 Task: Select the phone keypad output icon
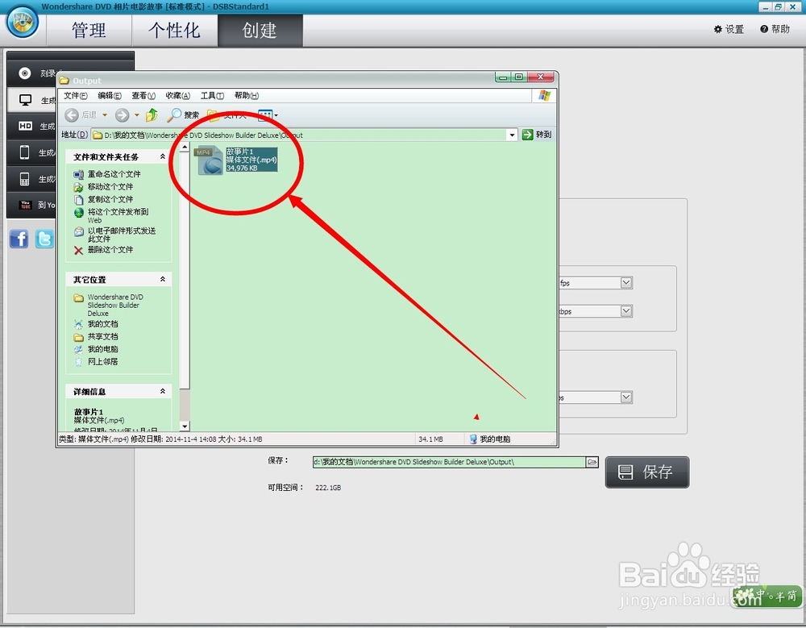[x=25, y=178]
